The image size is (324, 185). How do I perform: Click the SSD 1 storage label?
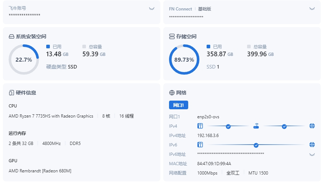tap(213, 67)
